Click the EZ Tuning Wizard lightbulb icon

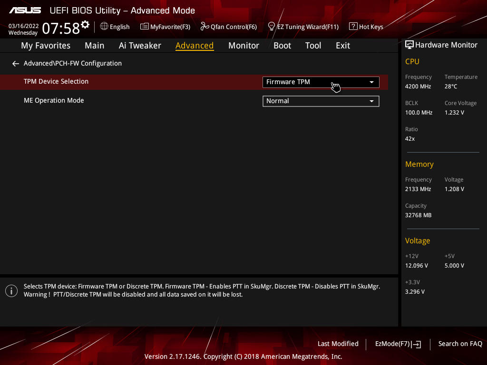(271, 27)
